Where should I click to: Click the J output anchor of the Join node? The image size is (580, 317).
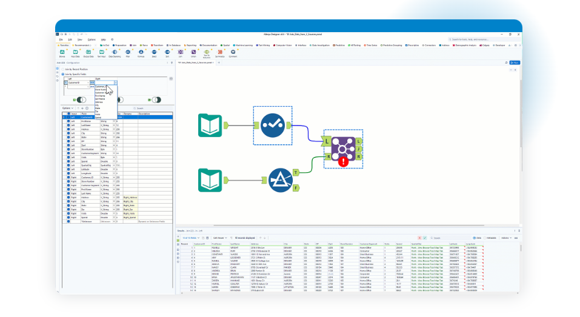(358, 149)
